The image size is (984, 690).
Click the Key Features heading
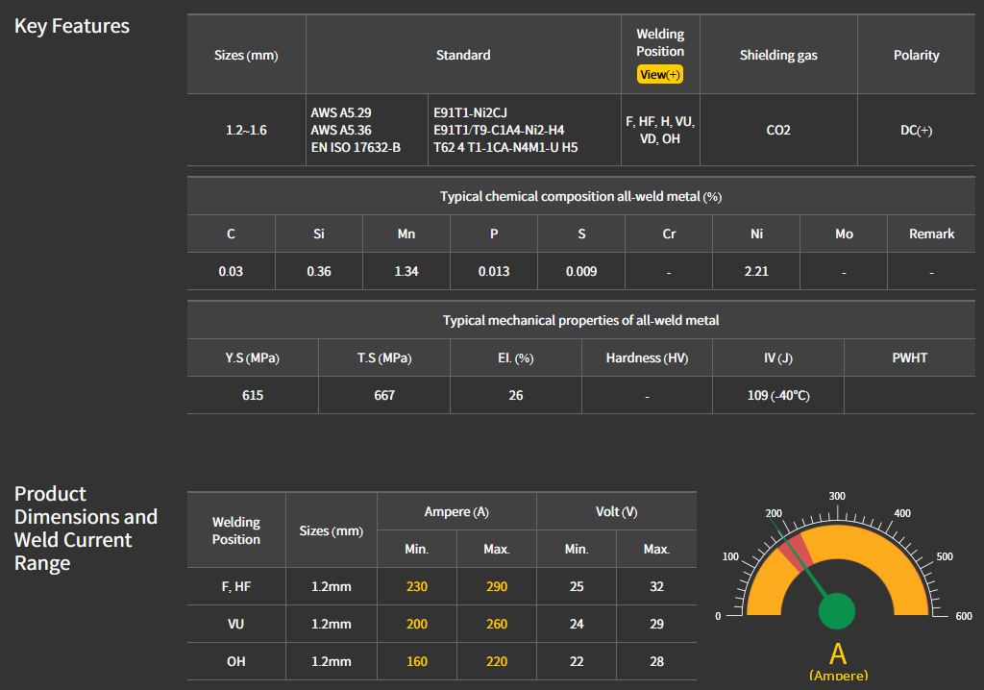tap(72, 26)
